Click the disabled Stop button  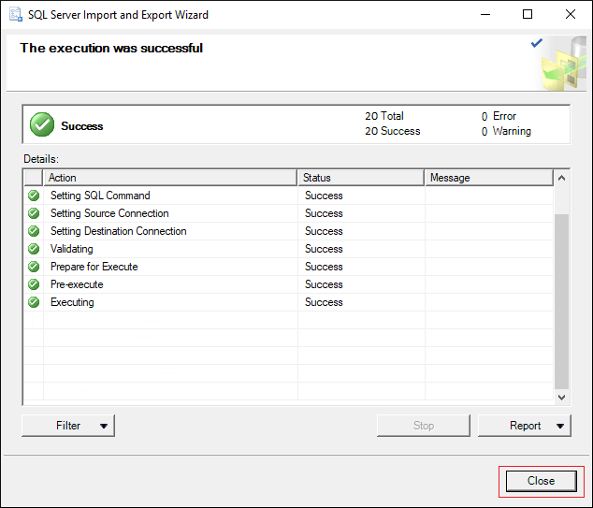click(424, 426)
